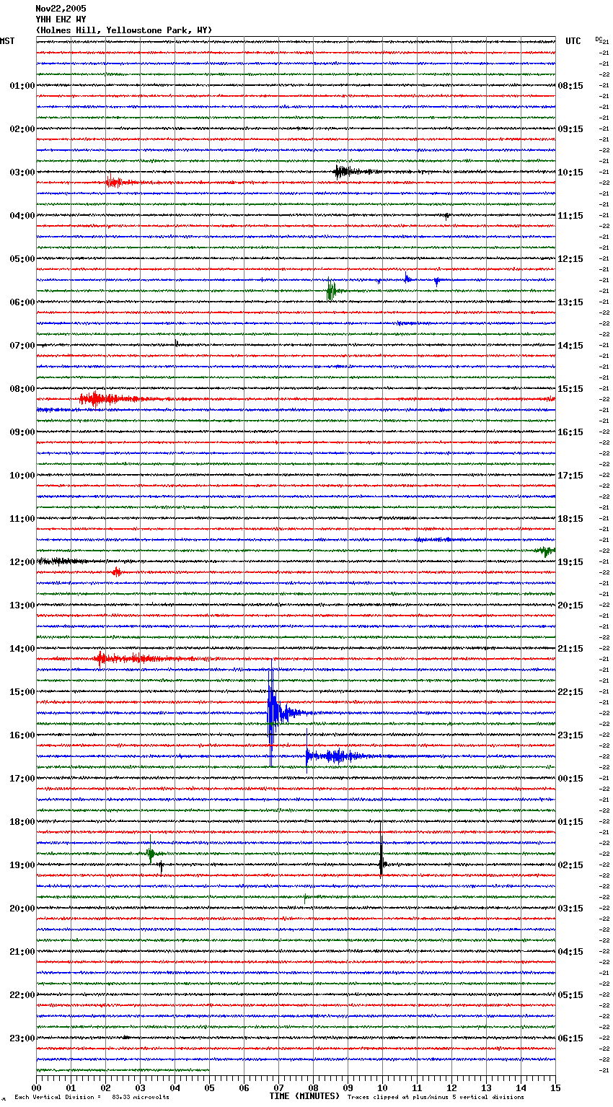Click the 10 minute axis tick label

[383, 1088]
